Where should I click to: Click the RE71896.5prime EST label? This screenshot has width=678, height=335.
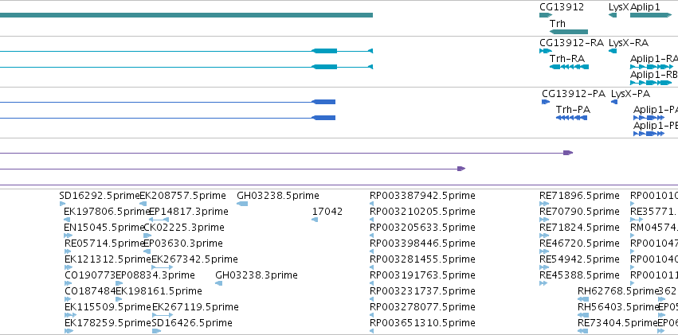[x=579, y=196]
